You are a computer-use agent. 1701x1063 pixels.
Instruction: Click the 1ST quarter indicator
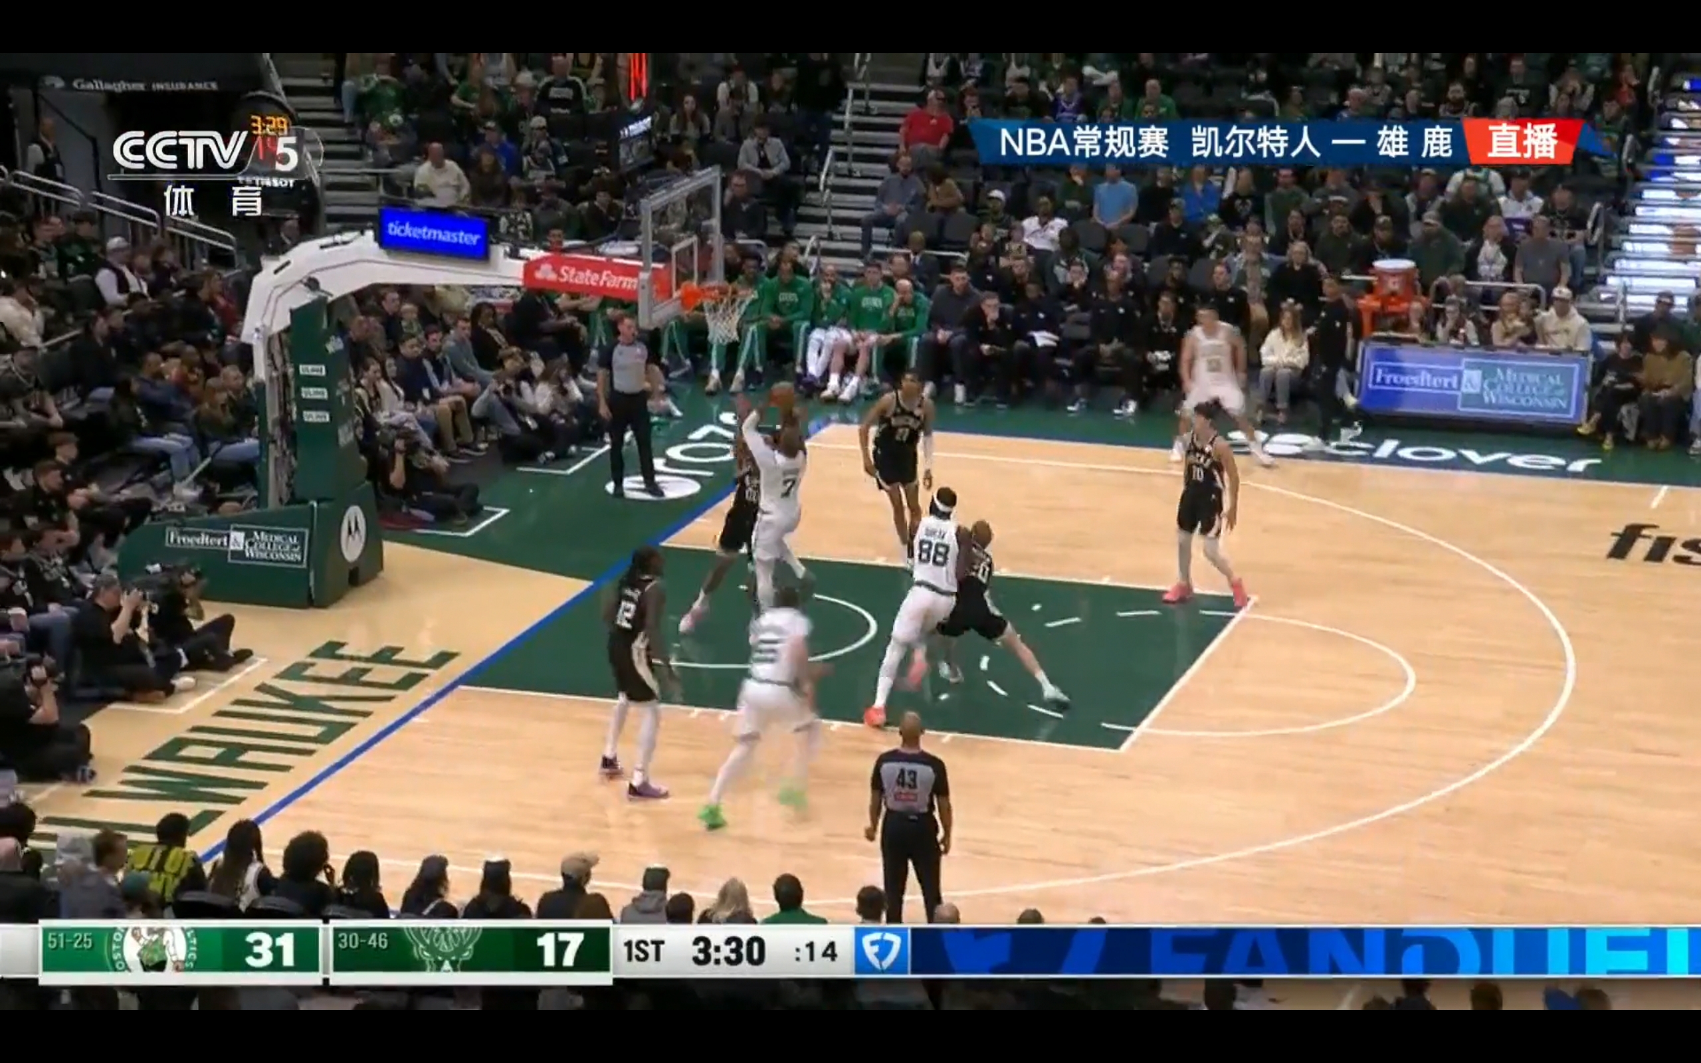pos(643,951)
